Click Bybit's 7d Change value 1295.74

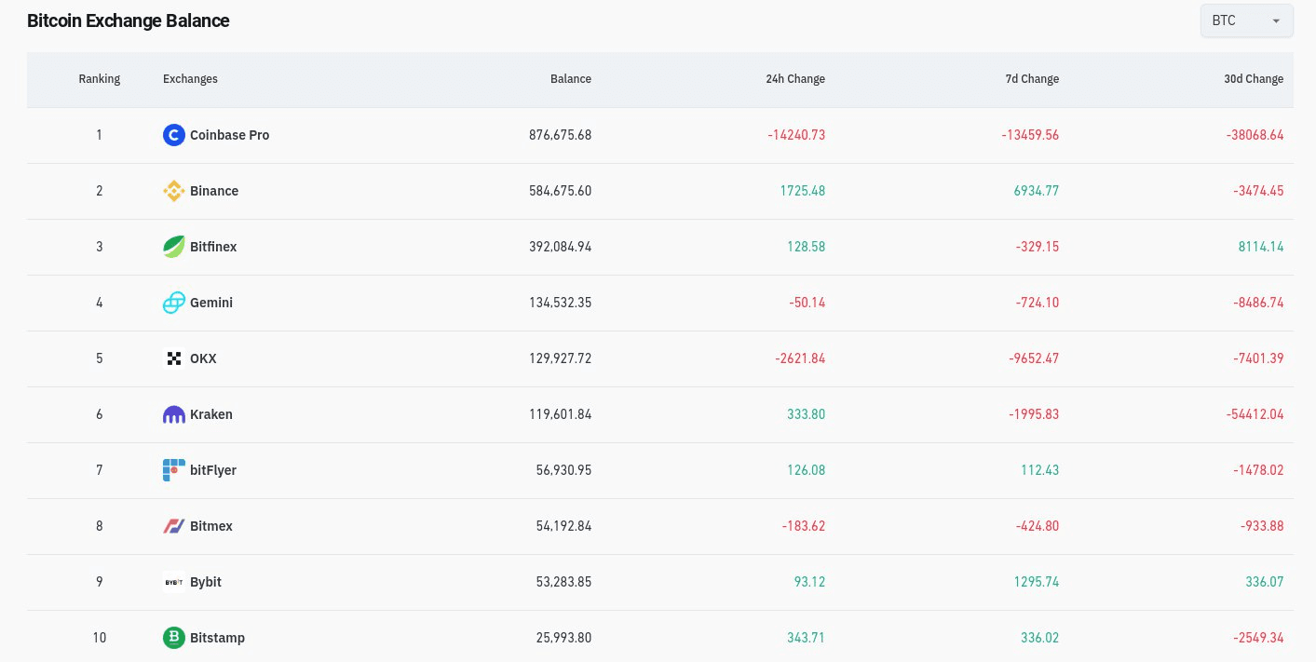point(1037,582)
